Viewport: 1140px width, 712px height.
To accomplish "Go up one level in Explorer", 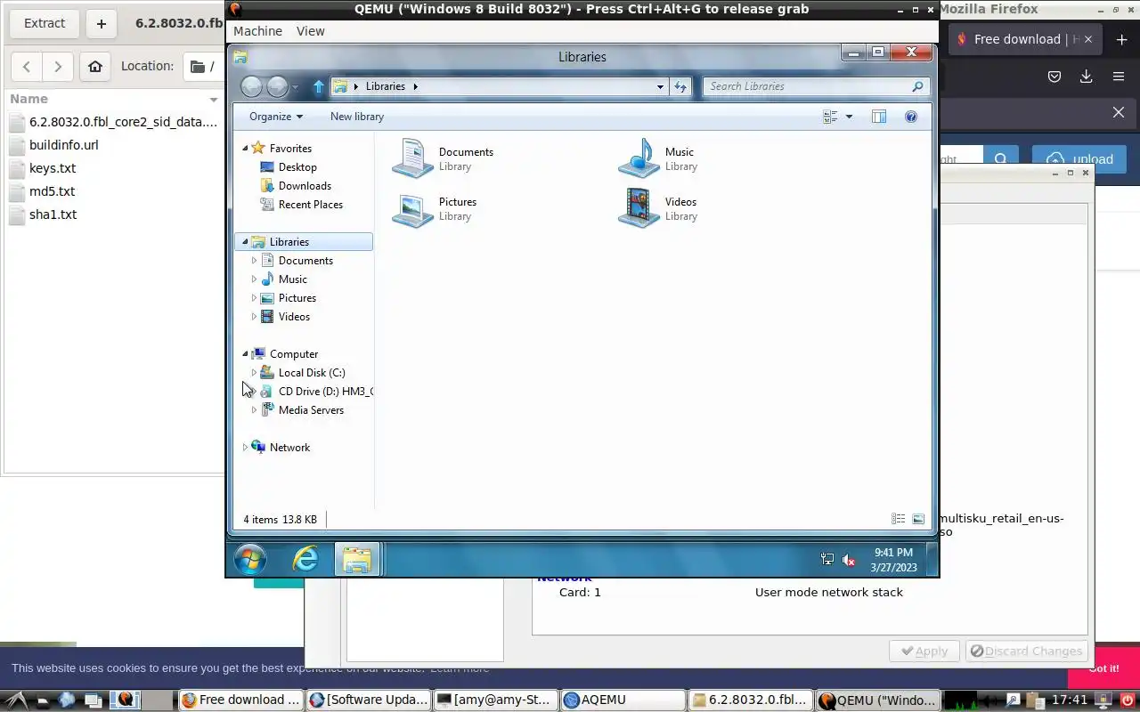I will [319, 86].
